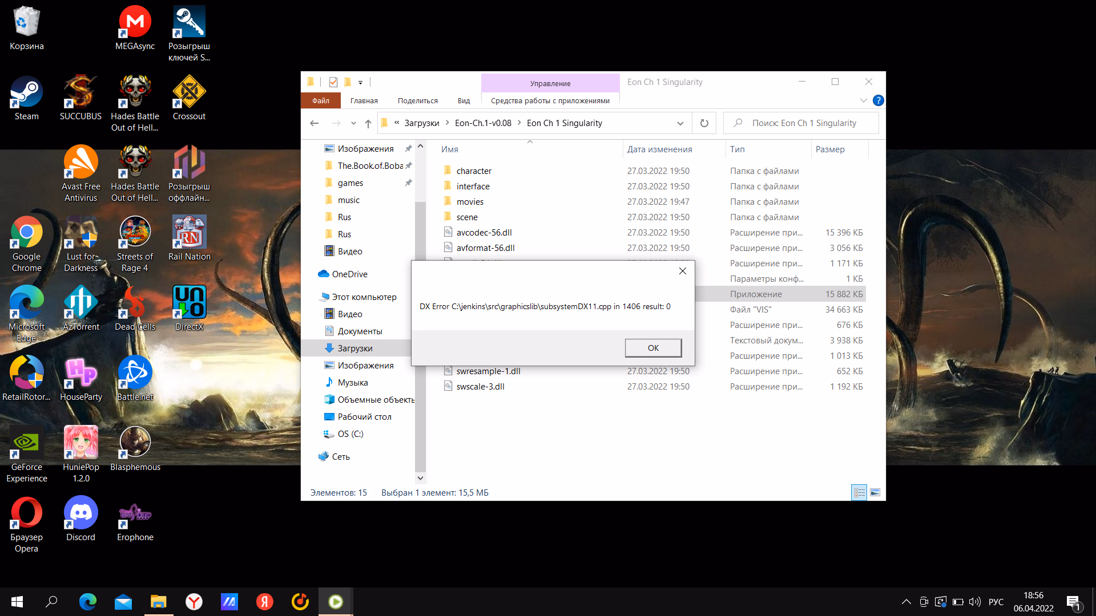Click the navigation pane scroll down arrow
1096x616 pixels.
(420, 478)
